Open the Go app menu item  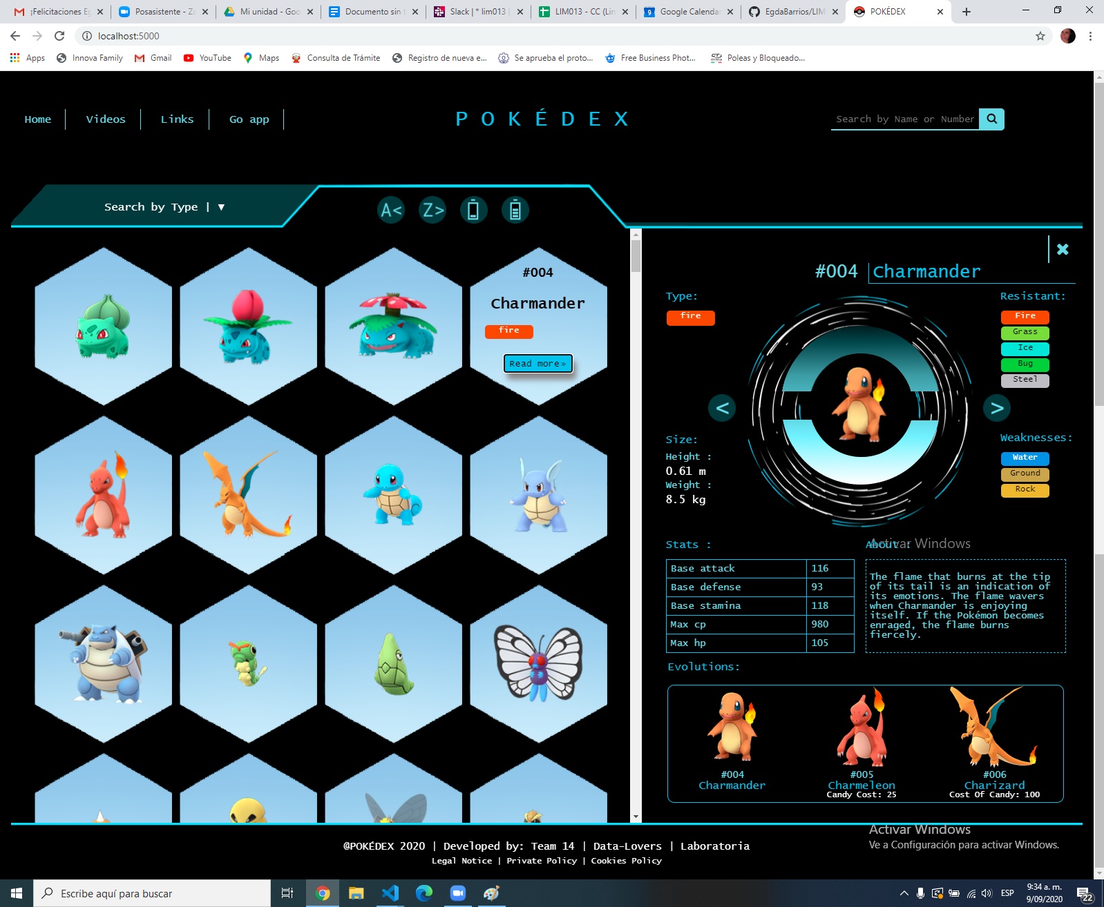pos(249,119)
